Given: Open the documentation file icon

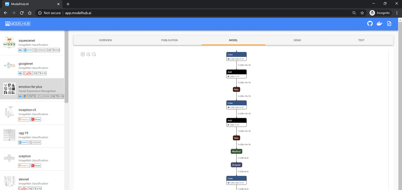Looking at the screenshot, I should click(x=389, y=24).
